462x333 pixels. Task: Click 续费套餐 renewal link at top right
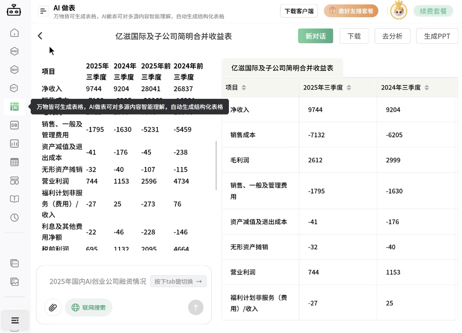click(433, 10)
